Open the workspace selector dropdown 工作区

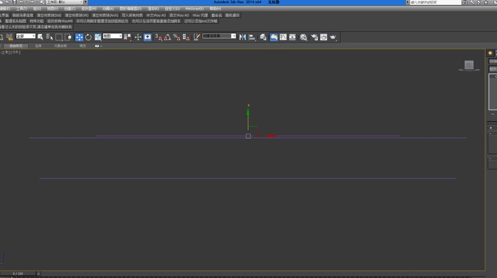tap(65, 2)
